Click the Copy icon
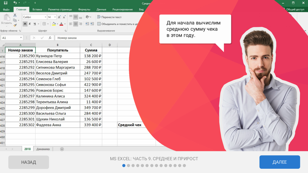Screen dimensions: 308x173 click(15, 20)
